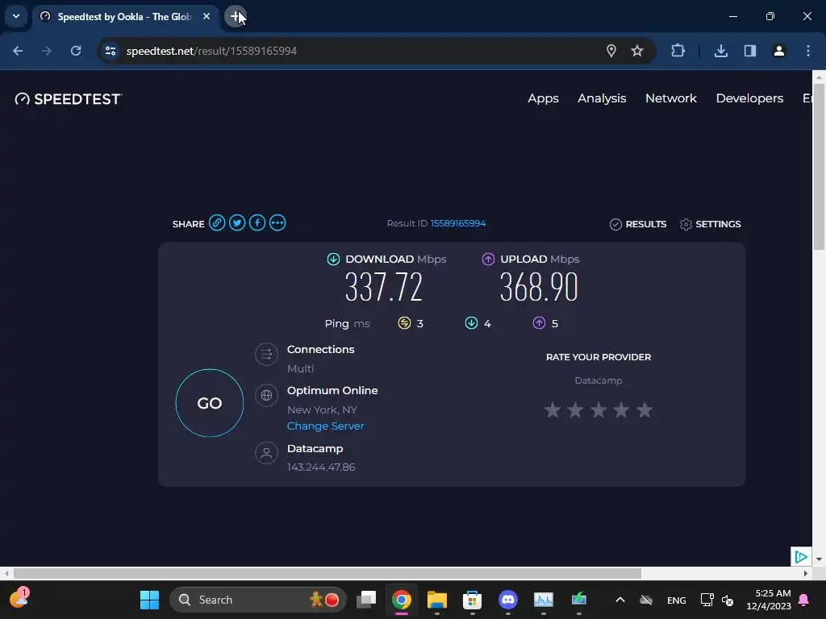Rate provider one star
Screen dimensions: 826x619
[x=552, y=409]
